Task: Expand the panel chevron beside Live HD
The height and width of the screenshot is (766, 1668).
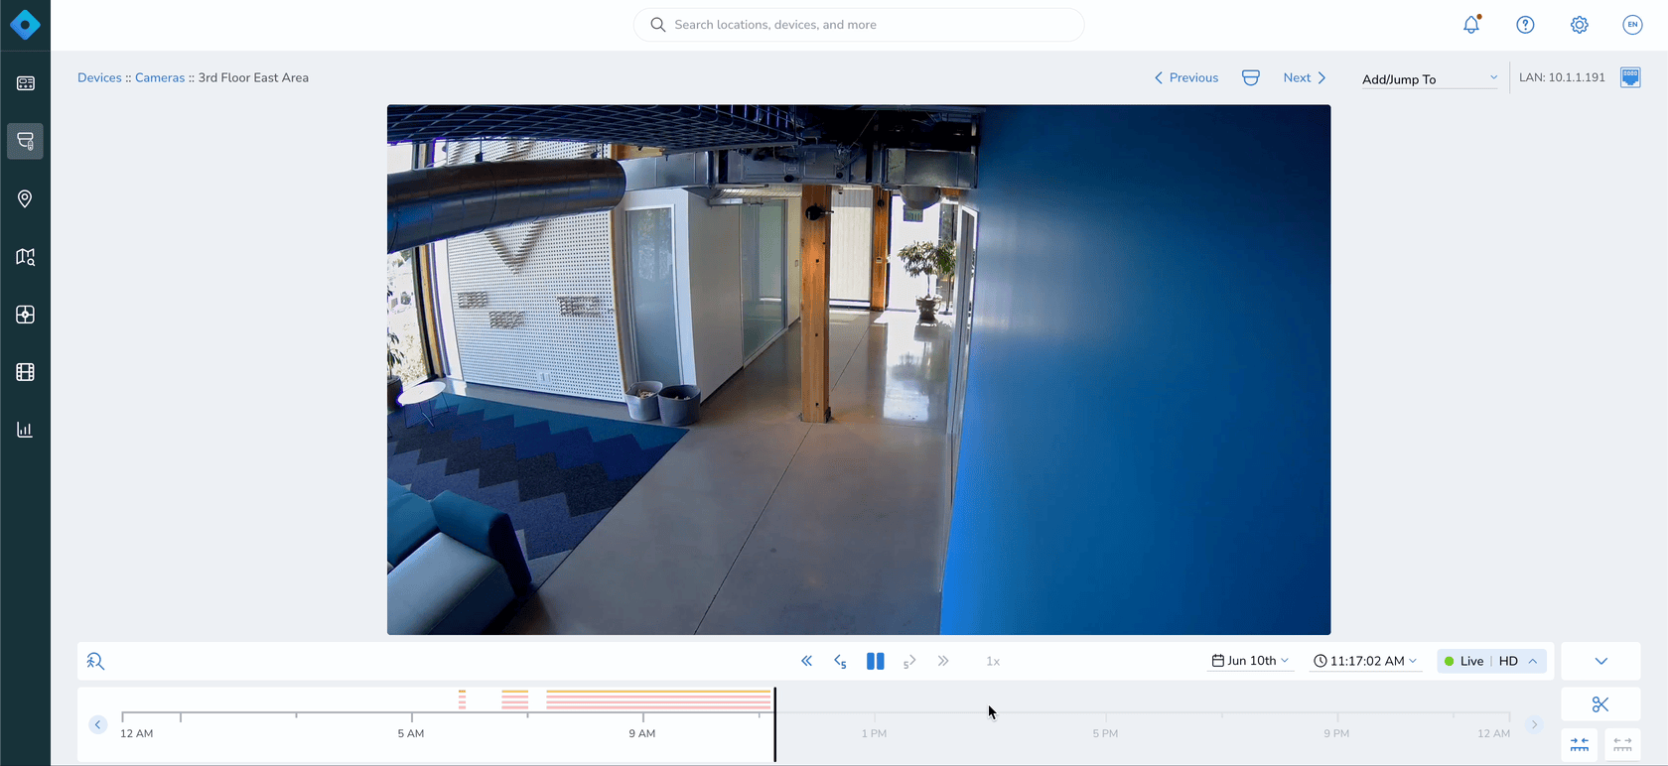Action: click(1600, 661)
